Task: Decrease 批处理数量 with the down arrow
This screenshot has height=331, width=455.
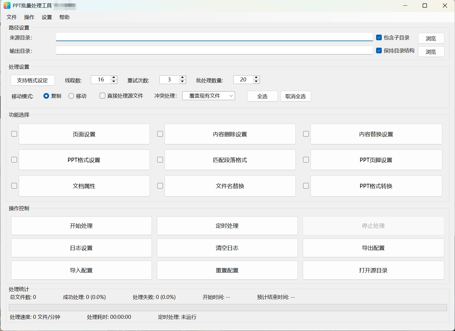Action: point(256,82)
